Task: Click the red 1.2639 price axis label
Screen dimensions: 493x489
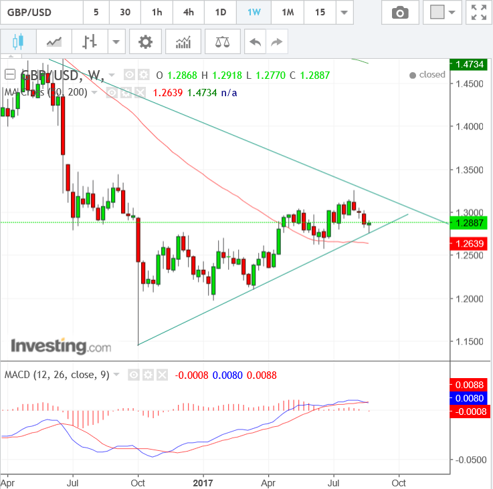Action: click(469, 244)
